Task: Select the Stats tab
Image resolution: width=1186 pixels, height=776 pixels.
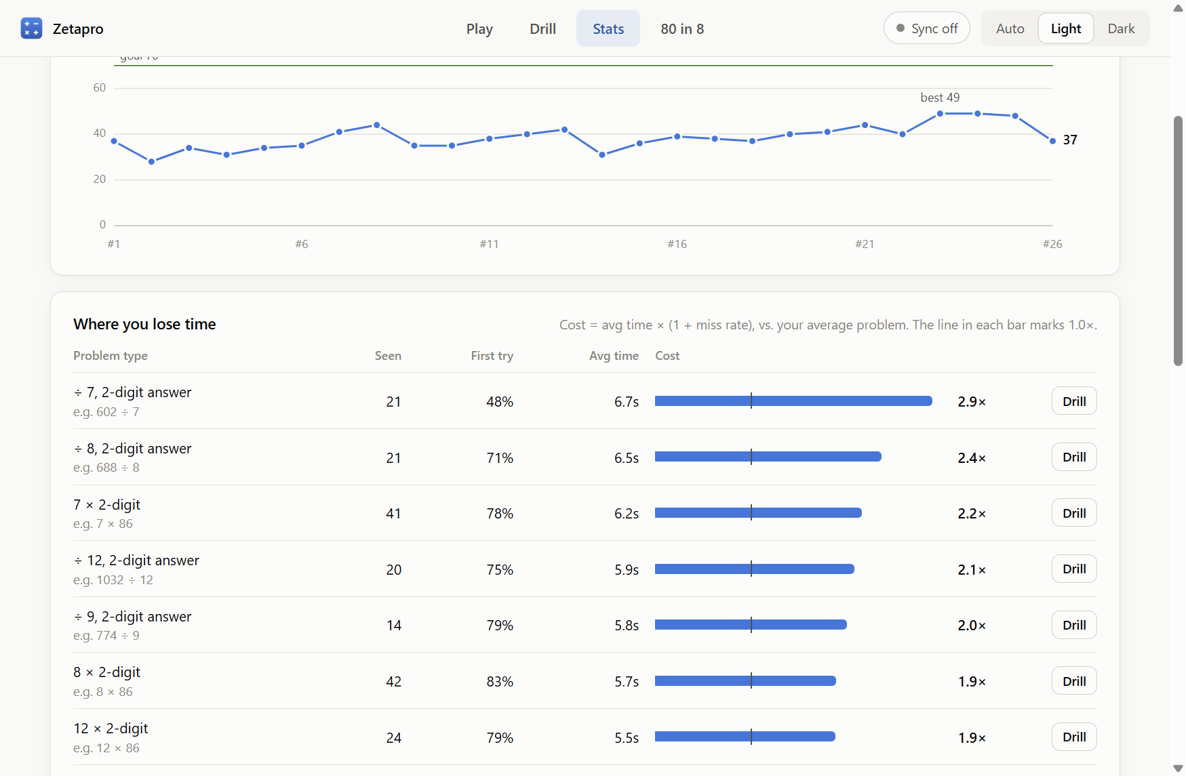Action: coord(608,28)
